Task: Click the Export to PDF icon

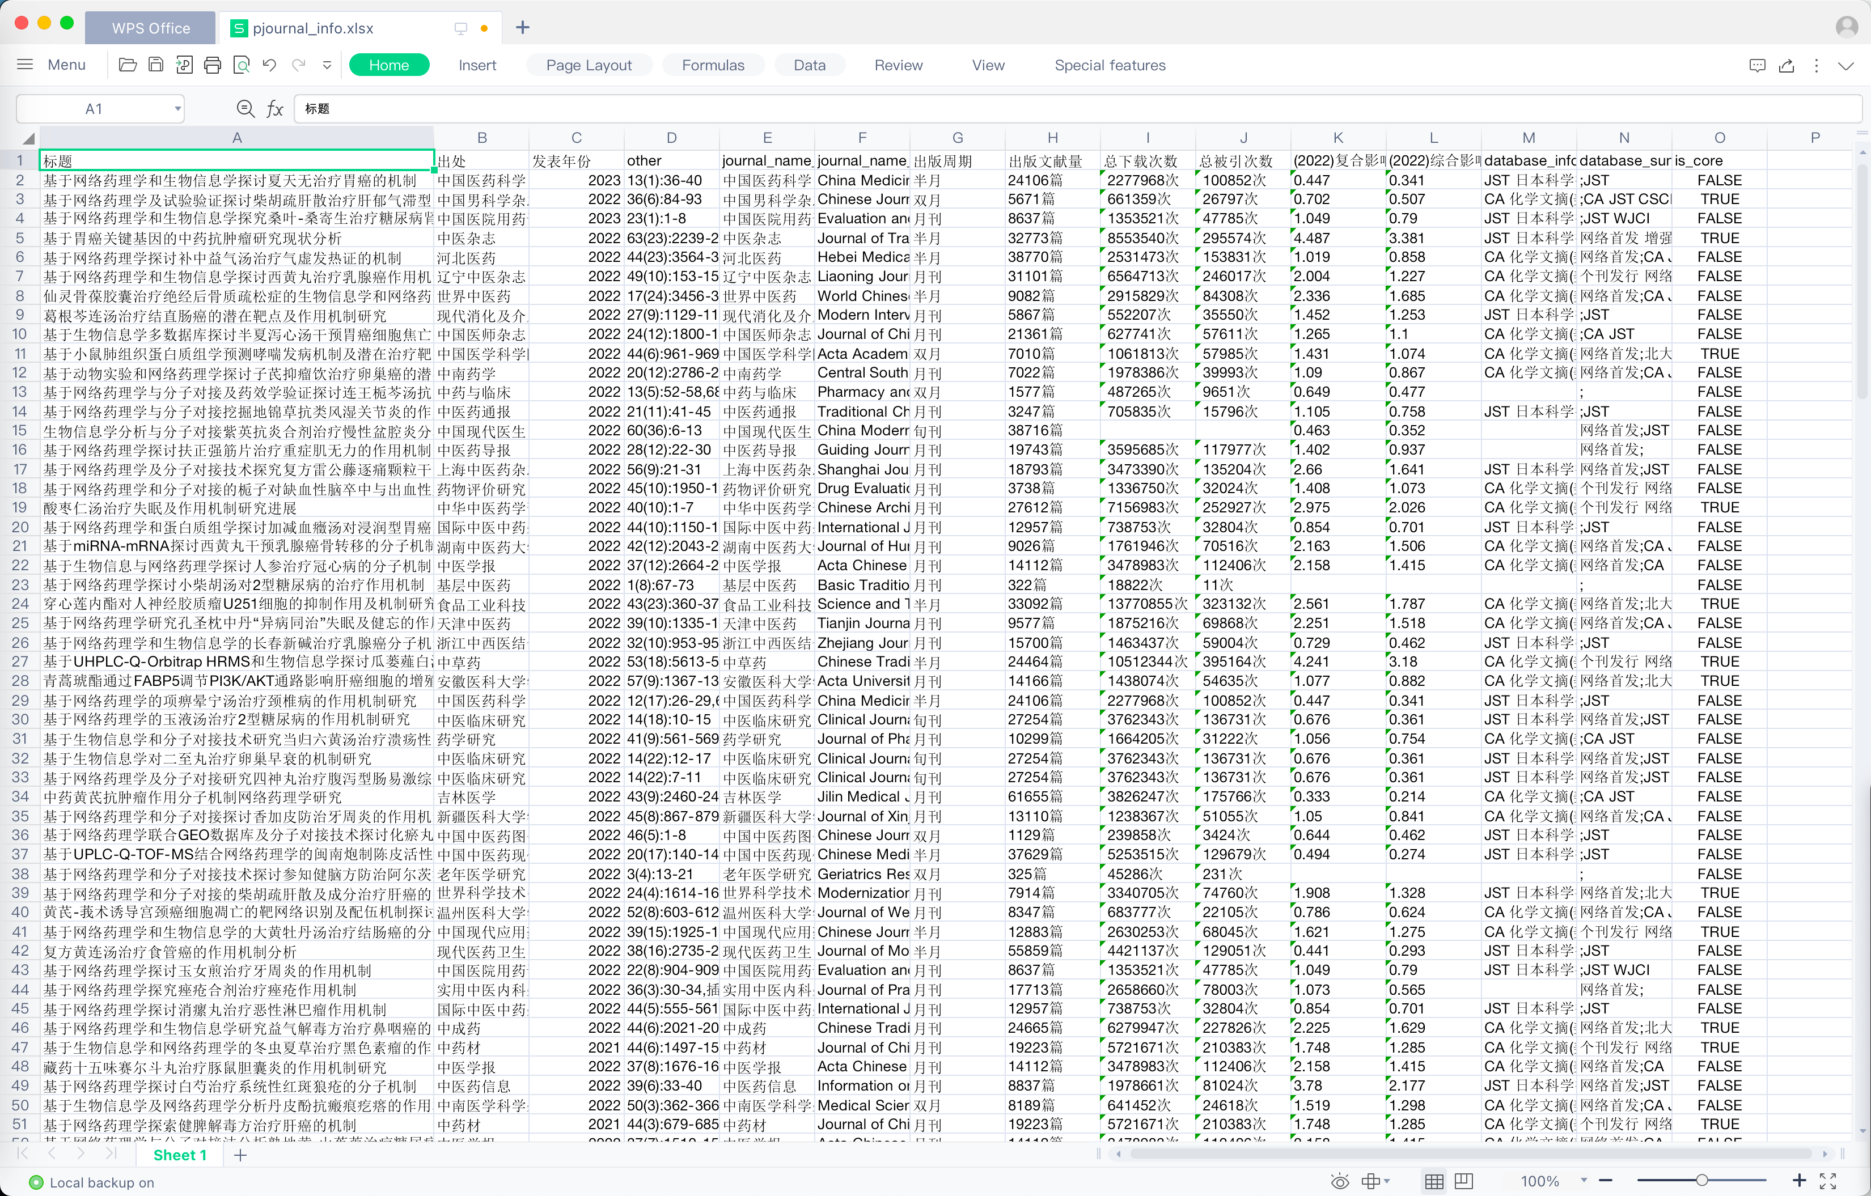Action: coord(184,65)
